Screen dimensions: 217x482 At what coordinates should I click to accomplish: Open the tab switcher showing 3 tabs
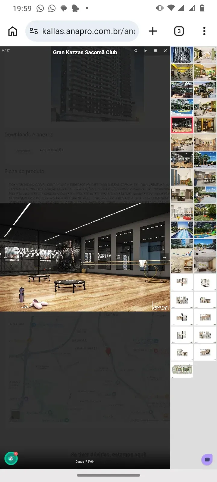coord(179,31)
